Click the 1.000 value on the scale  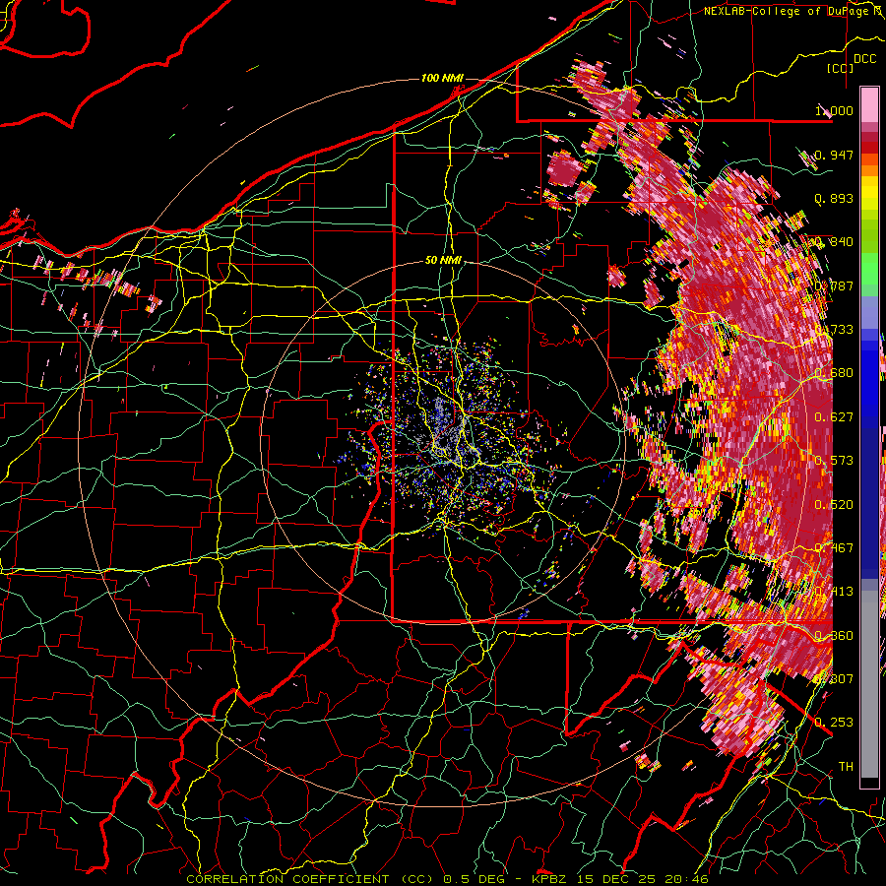(x=834, y=110)
